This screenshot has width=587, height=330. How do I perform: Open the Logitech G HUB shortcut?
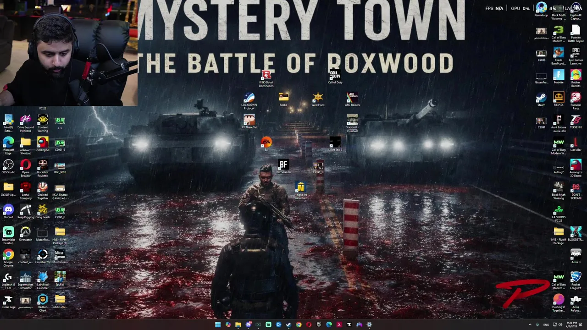8,280
